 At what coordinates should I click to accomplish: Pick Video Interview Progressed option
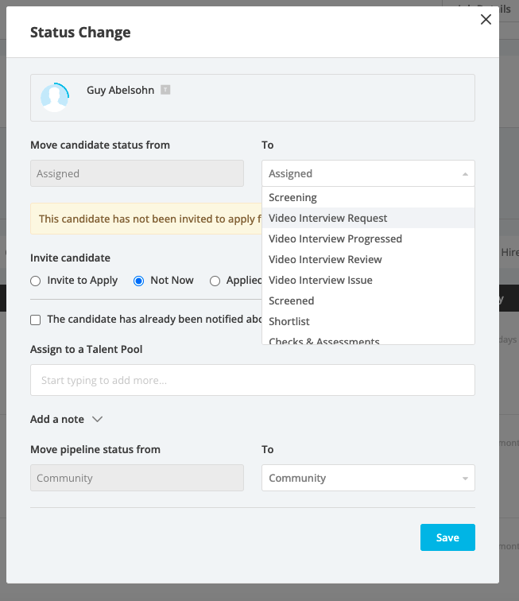[335, 238]
